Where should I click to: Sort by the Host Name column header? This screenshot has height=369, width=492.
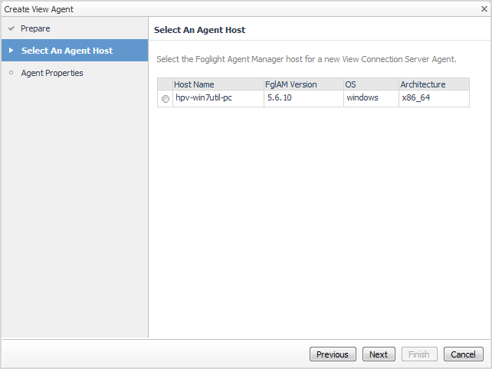pyautogui.click(x=195, y=84)
